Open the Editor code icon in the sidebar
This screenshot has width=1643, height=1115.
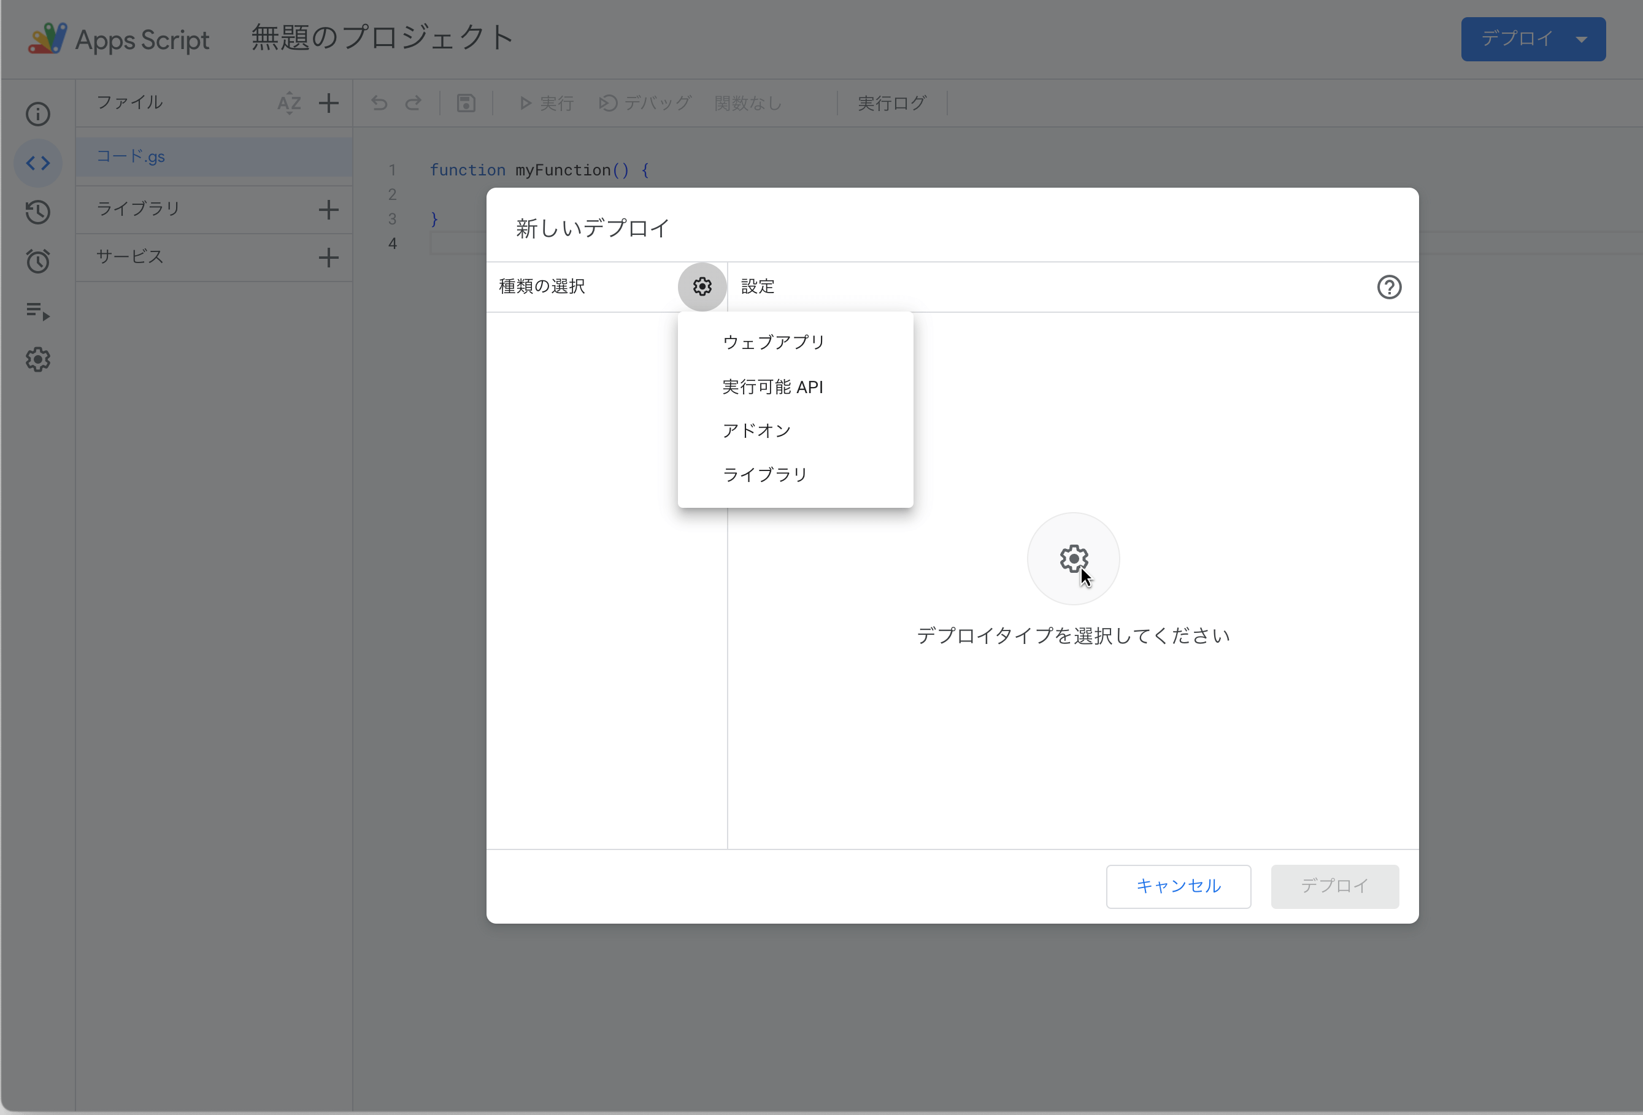(x=38, y=163)
